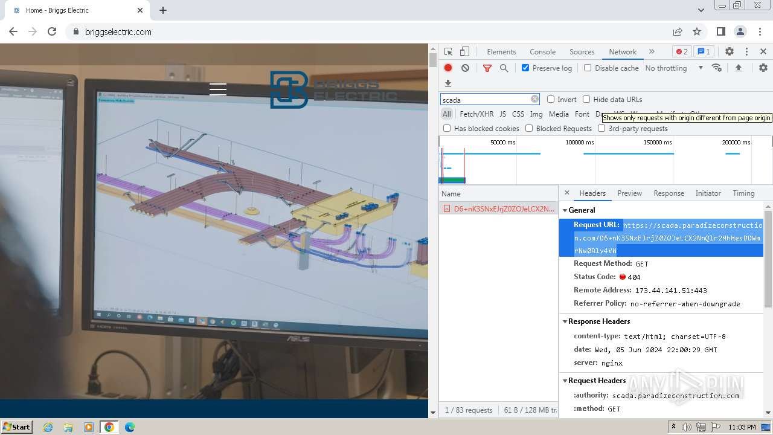
Task: Click the Briggs Electric logo
Action: 333,90
